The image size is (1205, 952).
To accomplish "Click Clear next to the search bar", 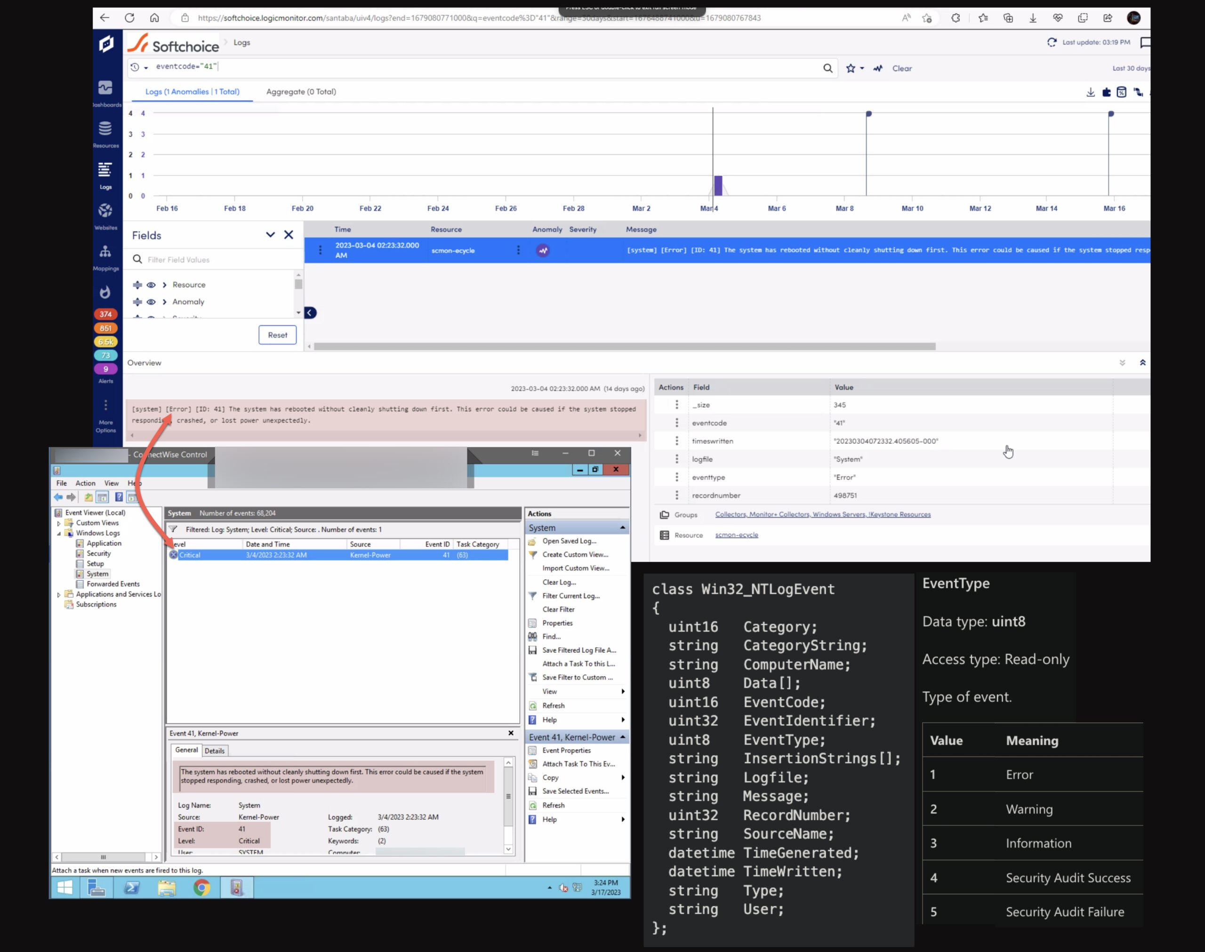I will (902, 68).
